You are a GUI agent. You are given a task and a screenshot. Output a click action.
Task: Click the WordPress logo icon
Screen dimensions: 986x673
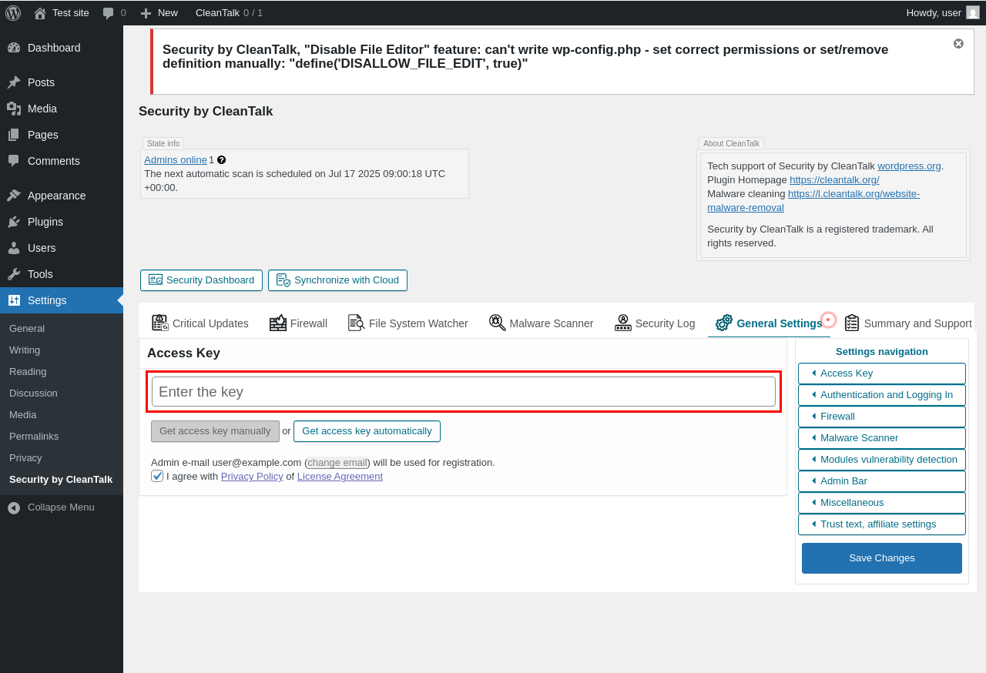[x=13, y=12]
